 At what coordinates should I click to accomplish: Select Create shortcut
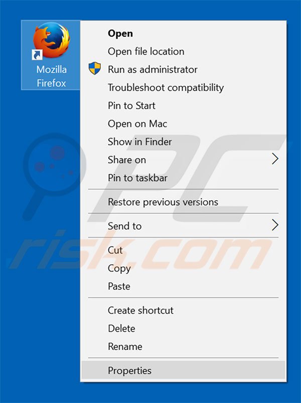pyautogui.click(x=184, y=311)
